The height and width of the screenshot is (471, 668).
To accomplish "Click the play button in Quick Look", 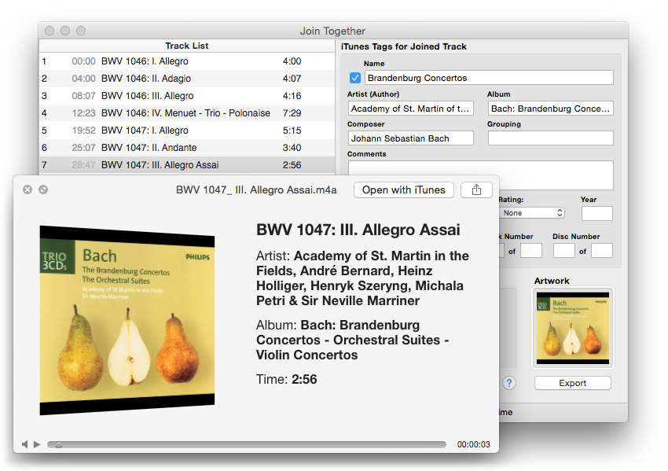I will click(37, 444).
